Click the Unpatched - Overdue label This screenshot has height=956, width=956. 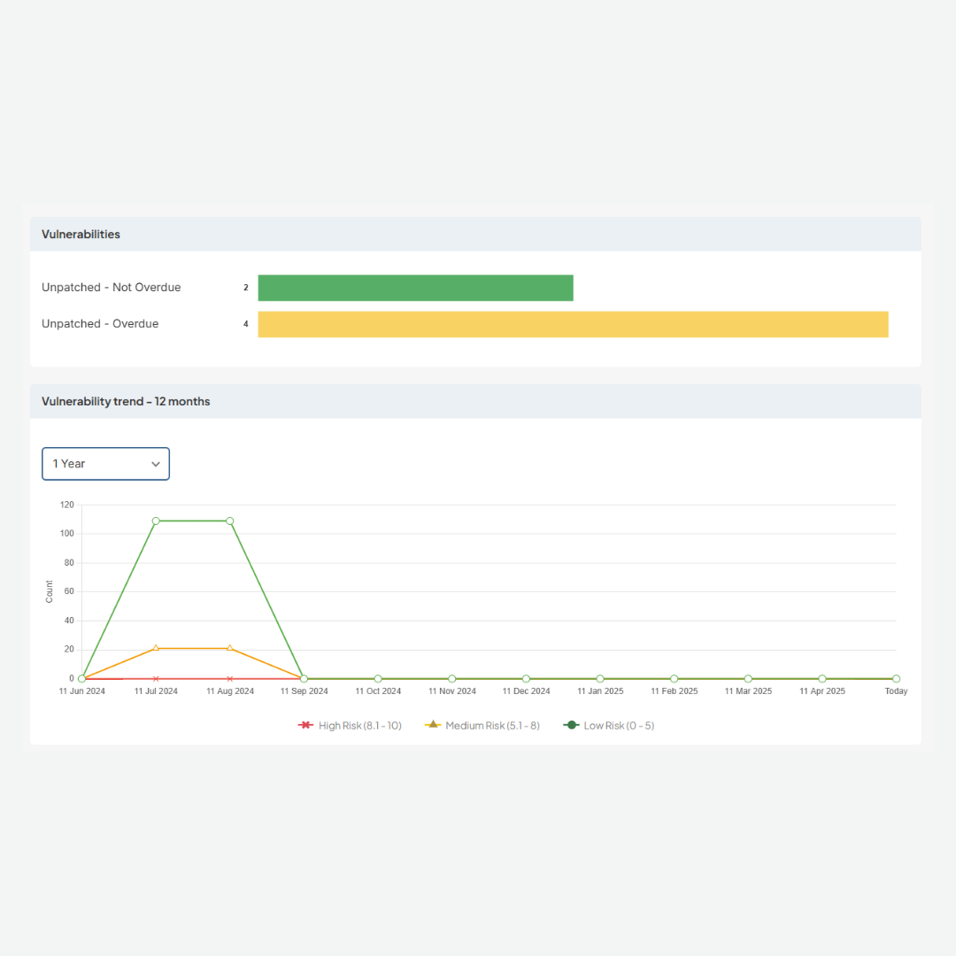coord(100,324)
